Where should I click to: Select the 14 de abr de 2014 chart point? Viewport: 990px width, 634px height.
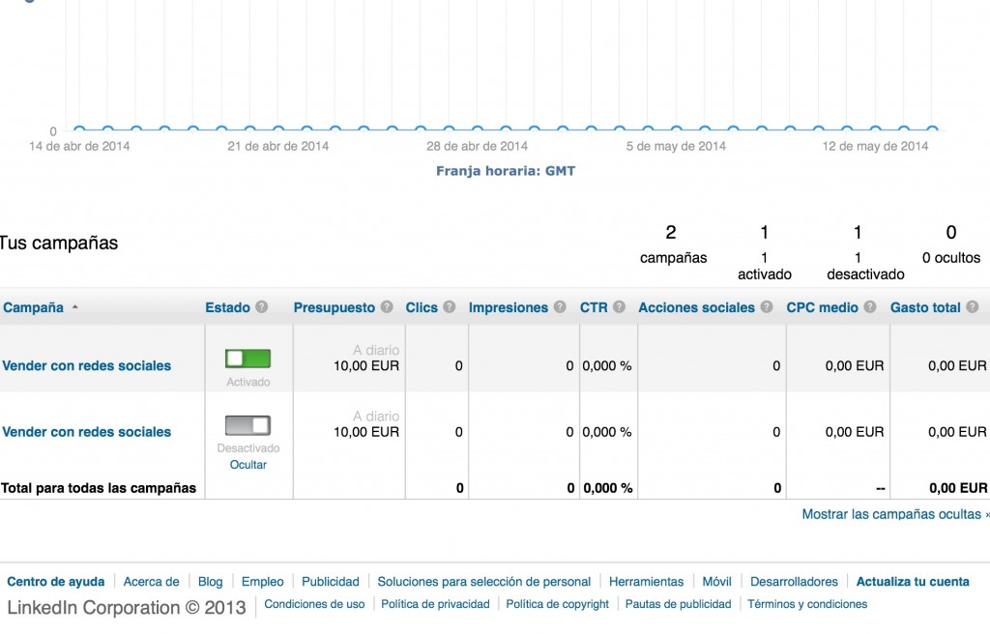(x=79, y=130)
